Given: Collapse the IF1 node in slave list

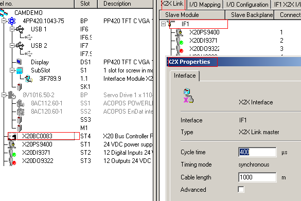Looking at the screenshot, I should [163, 24].
